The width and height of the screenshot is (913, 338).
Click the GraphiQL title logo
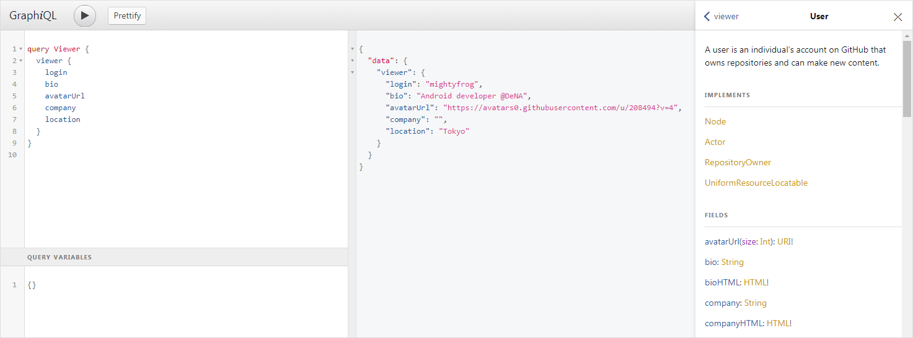coord(33,16)
